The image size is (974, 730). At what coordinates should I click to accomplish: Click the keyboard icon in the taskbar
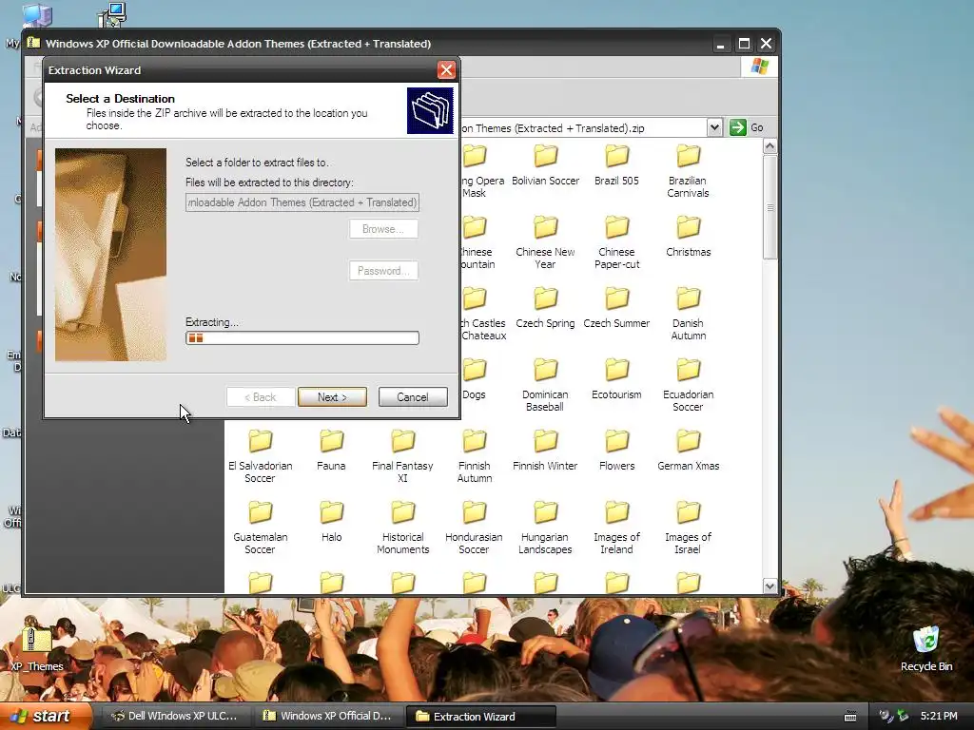pyautogui.click(x=850, y=717)
